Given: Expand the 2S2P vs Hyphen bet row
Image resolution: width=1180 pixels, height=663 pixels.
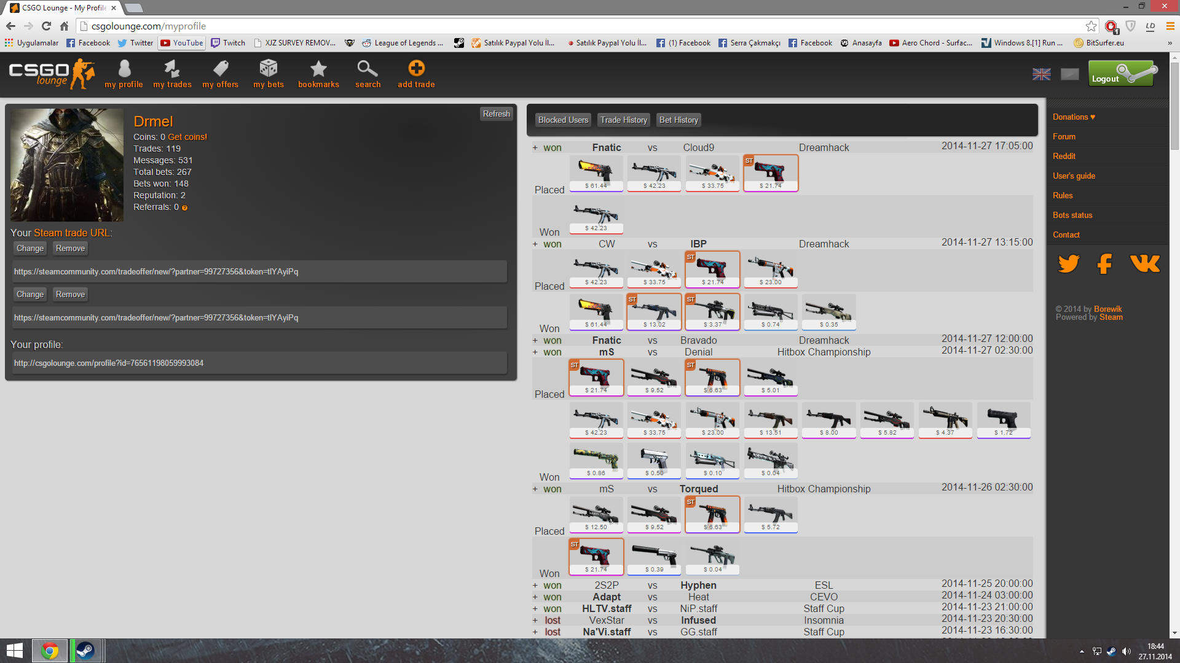Looking at the screenshot, I should [535, 586].
